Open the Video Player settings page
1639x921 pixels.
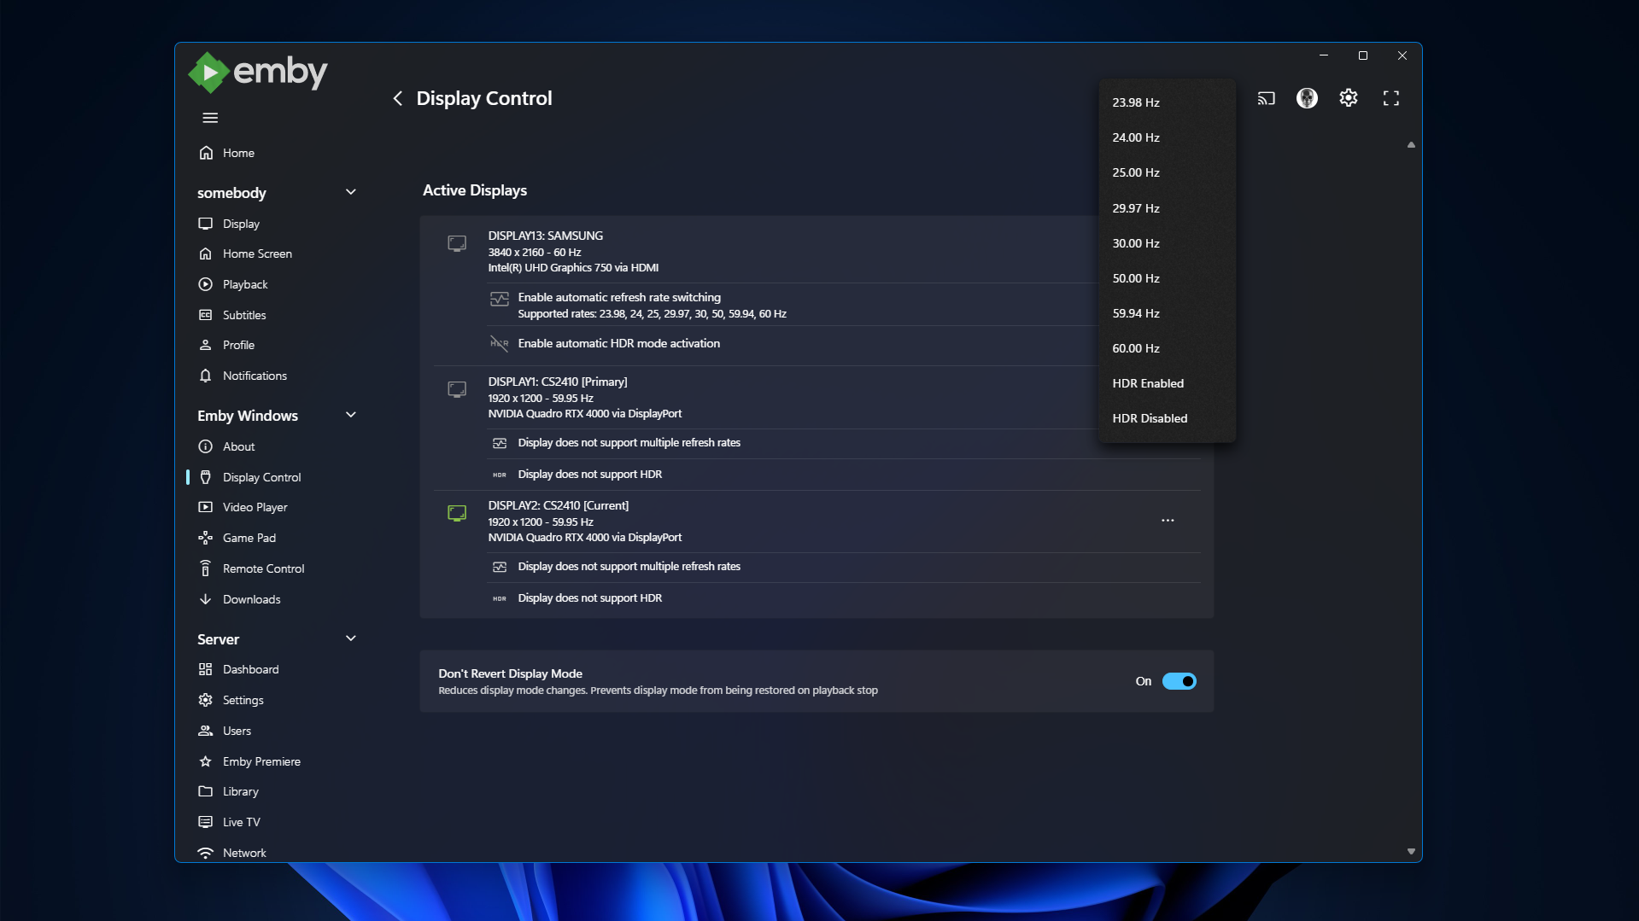(x=255, y=507)
